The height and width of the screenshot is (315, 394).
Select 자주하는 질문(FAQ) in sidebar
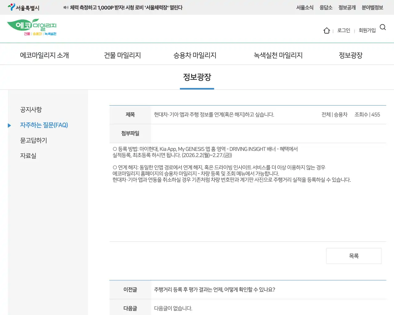[44, 125]
